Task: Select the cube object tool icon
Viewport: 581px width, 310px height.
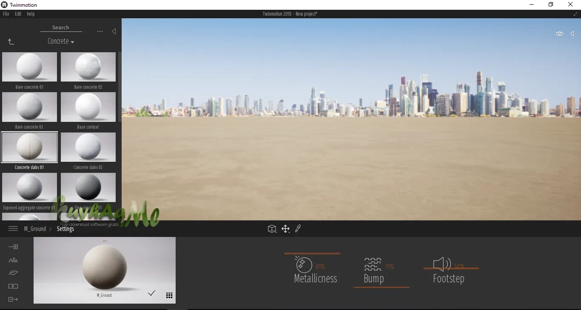Action: tap(272, 229)
